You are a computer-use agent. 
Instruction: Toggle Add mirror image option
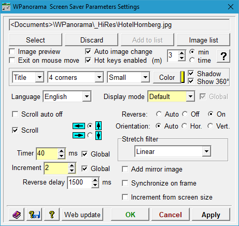tap(125, 169)
